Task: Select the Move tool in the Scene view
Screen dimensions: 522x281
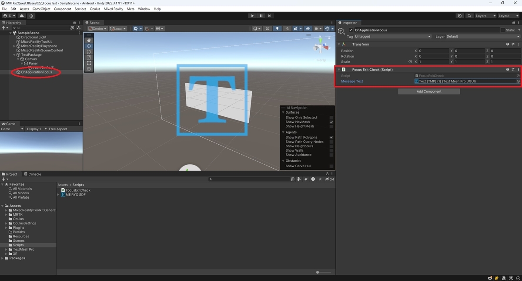Action: click(89, 46)
